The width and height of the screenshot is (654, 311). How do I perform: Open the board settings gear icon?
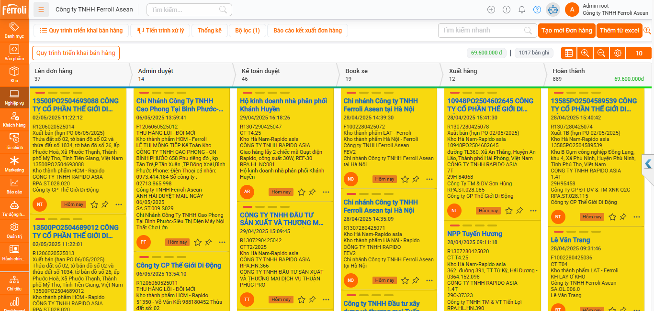click(x=618, y=53)
